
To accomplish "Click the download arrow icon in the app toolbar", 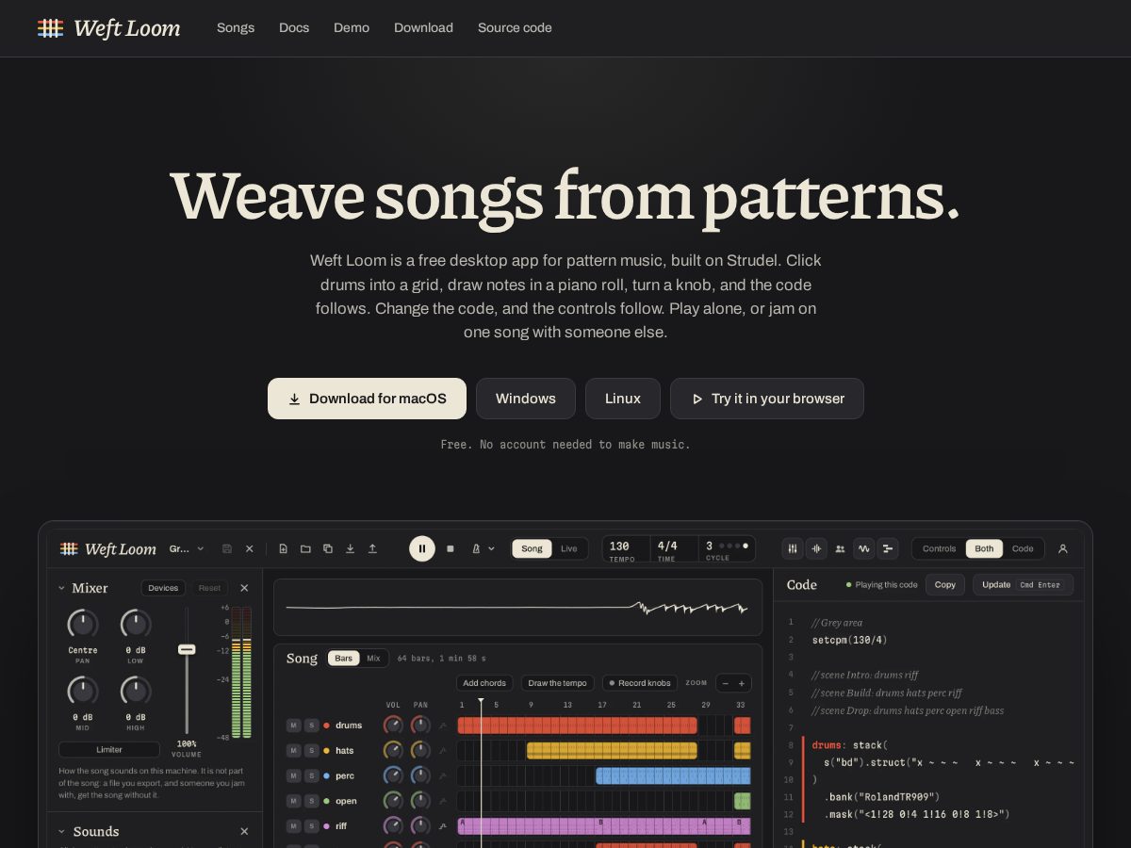I will point(350,548).
